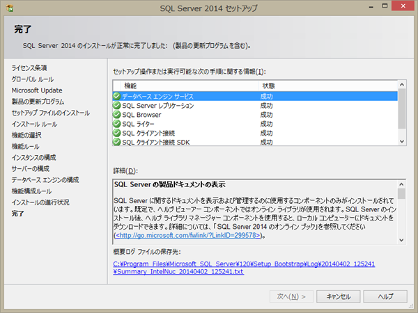
Task: Click 製品の更新プログラム step in sidebar
Action: [38, 102]
